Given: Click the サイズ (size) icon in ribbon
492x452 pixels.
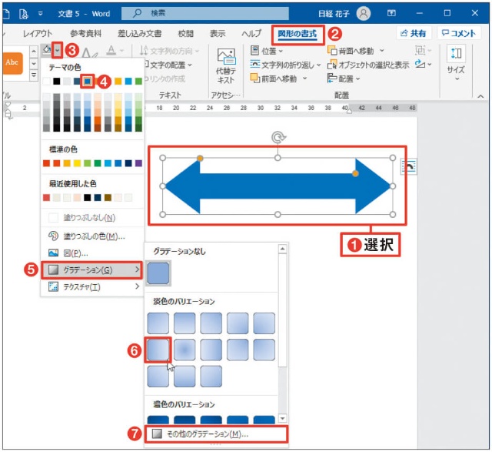Looking at the screenshot, I should (456, 61).
